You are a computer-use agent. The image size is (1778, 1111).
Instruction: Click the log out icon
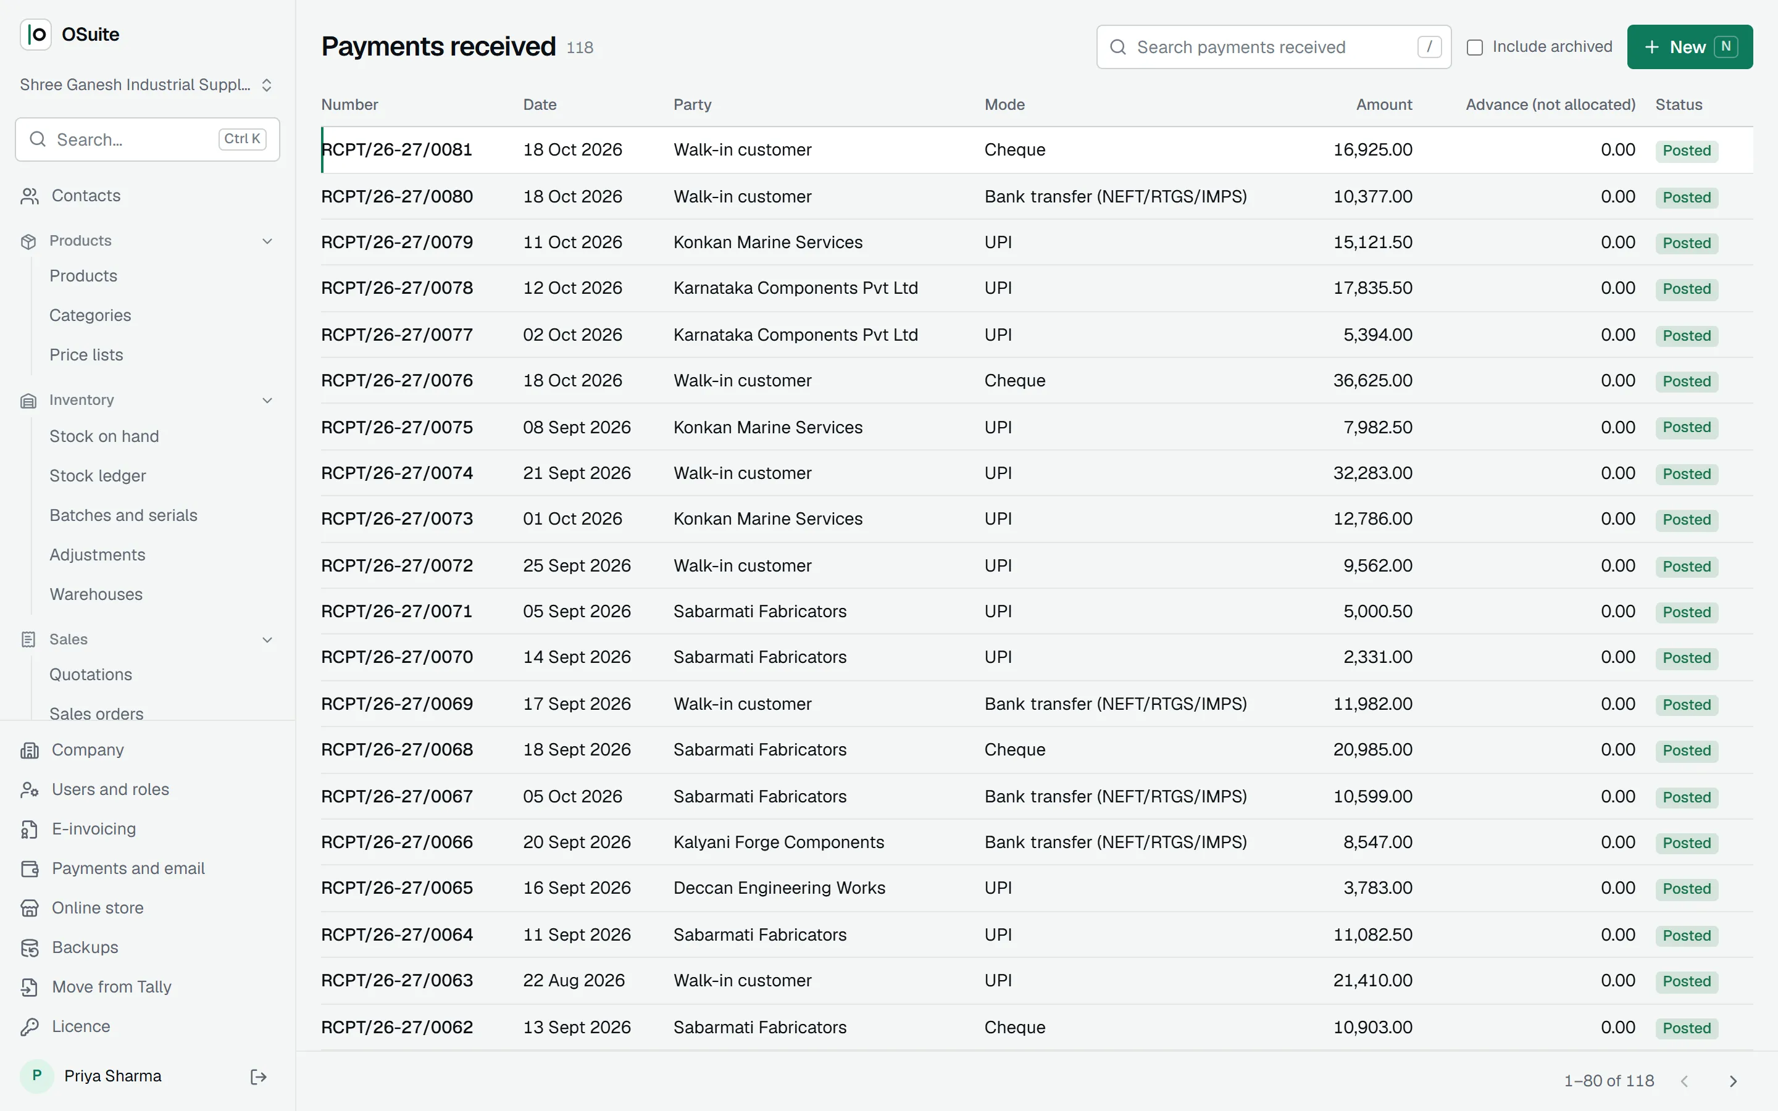pyautogui.click(x=259, y=1076)
